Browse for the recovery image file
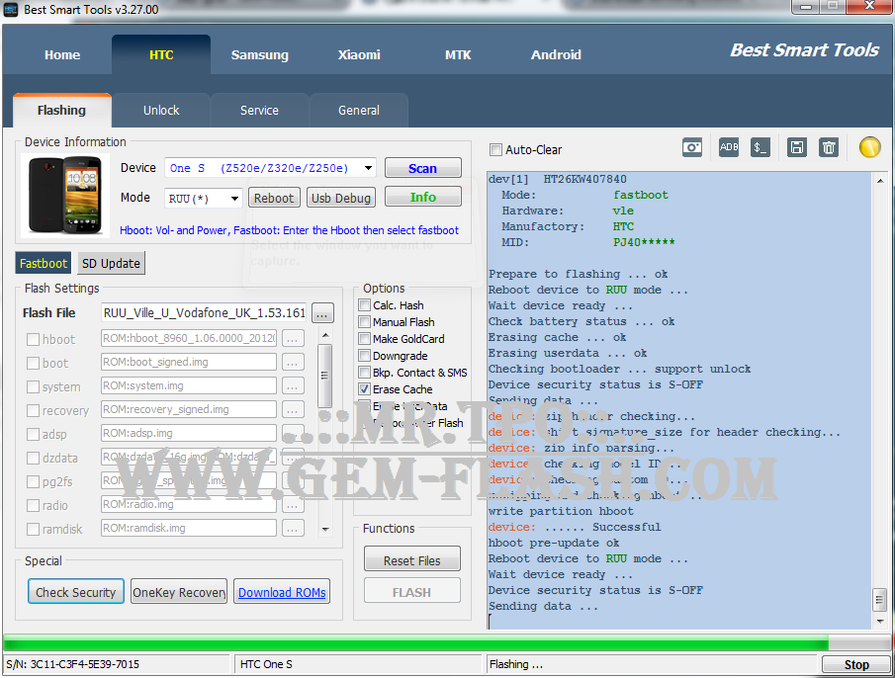 pyautogui.click(x=292, y=410)
